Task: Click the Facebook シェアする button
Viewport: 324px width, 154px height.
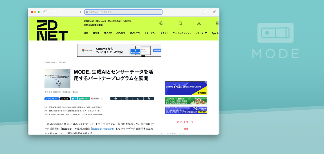Action: (x=51, y=99)
